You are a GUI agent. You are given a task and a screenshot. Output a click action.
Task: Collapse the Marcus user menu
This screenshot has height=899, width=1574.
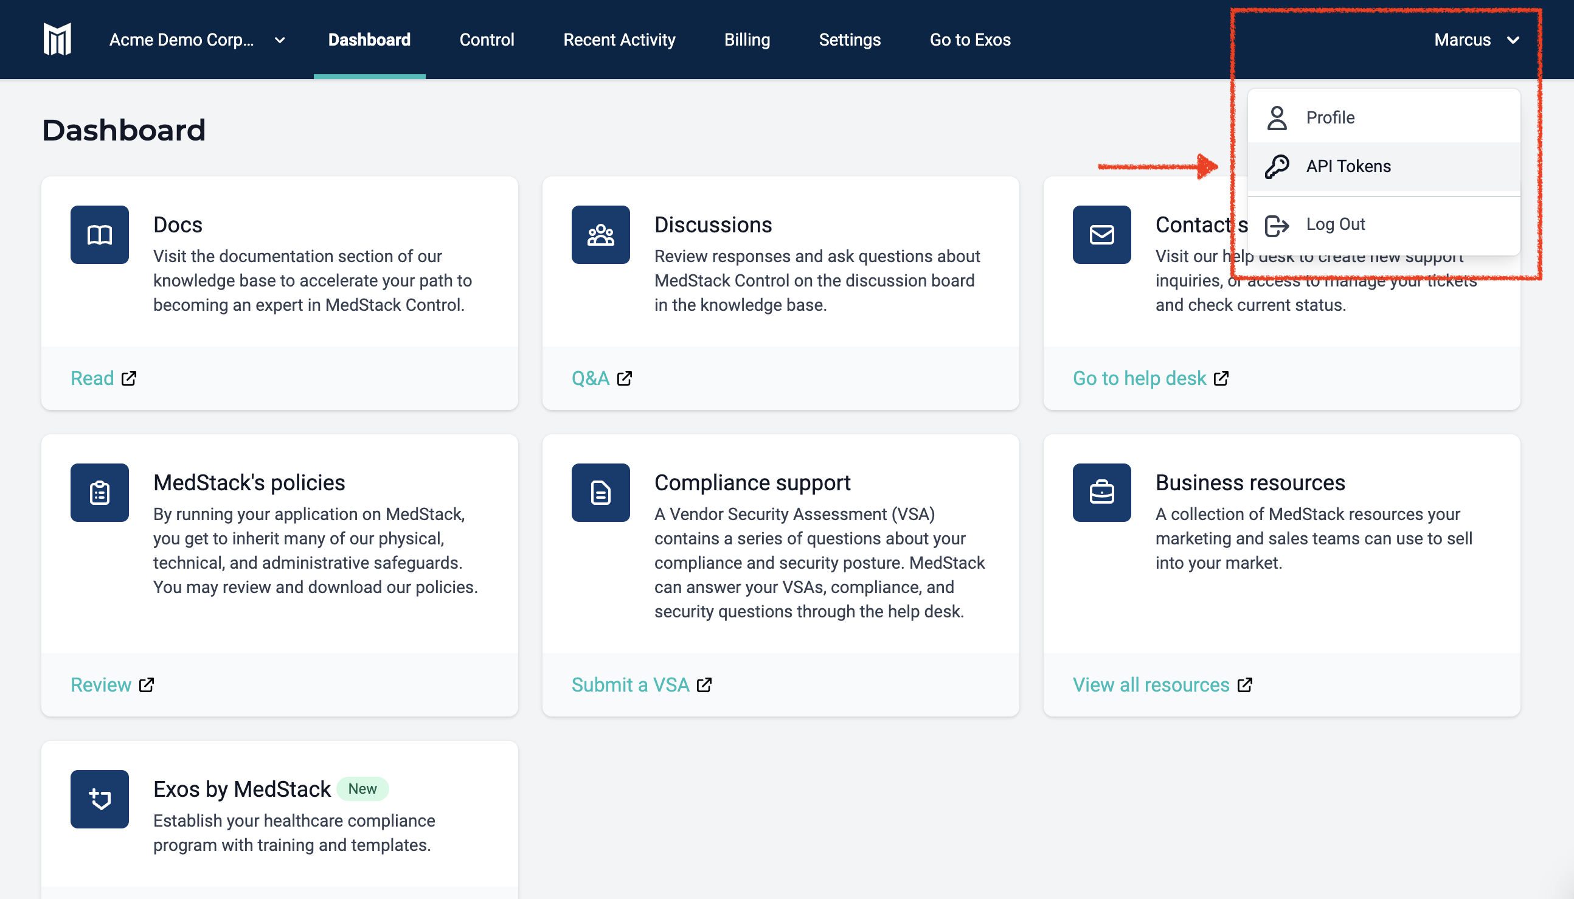[1477, 40]
